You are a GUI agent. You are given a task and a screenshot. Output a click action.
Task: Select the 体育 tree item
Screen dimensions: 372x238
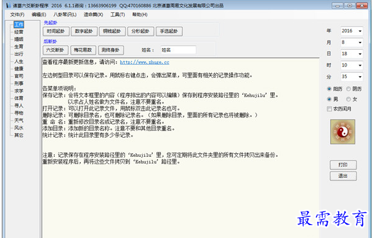(18, 98)
